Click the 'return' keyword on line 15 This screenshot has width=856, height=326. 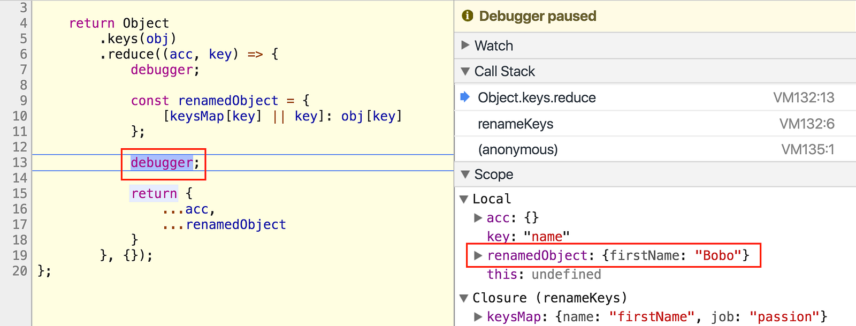[154, 193]
